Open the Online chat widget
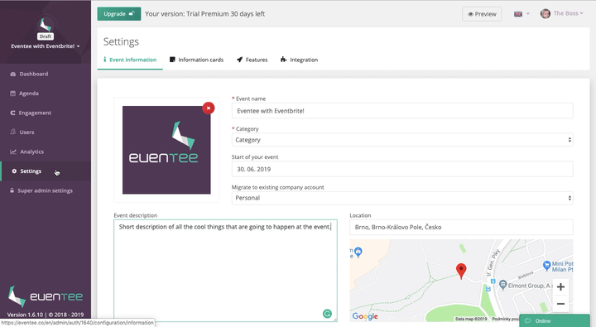Screen dimensions: 596x327 [554, 320]
